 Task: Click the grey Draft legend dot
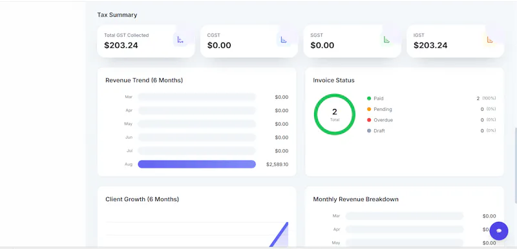pyautogui.click(x=369, y=130)
